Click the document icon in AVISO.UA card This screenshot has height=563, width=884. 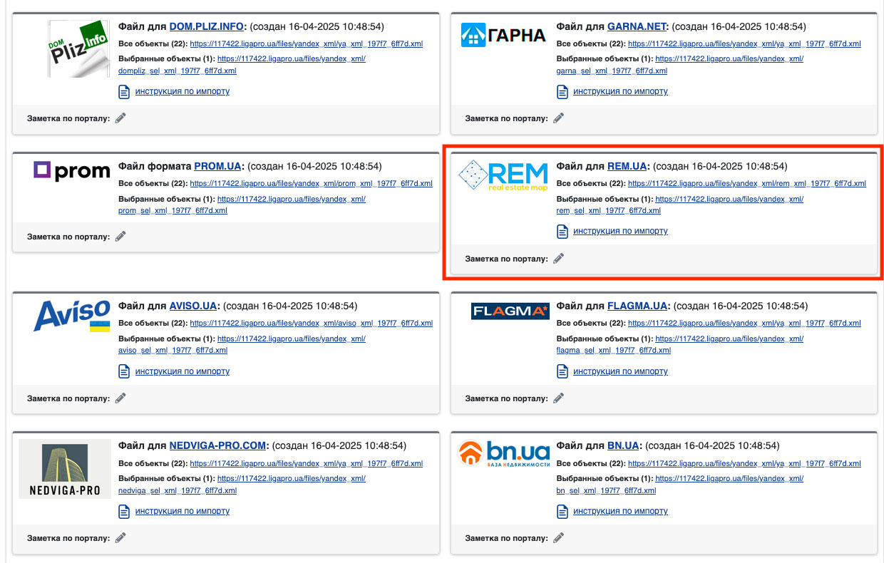click(x=124, y=371)
